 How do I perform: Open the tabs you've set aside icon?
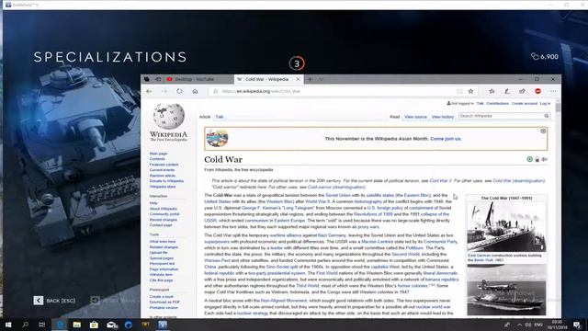pos(147,79)
